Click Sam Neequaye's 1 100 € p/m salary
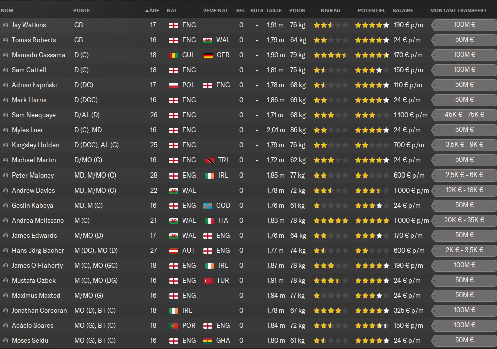The height and width of the screenshot is (349, 497). (x=410, y=115)
